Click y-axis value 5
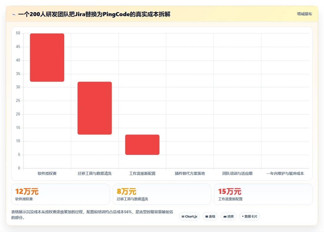Image resolution: width=324 pixels, height=232 pixels. click(x=19, y=155)
